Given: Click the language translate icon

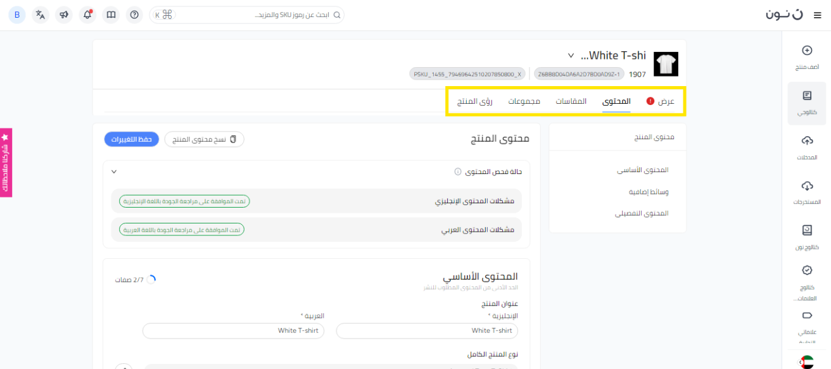Looking at the screenshot, I should pyautogui.click(x=41, y=15).
